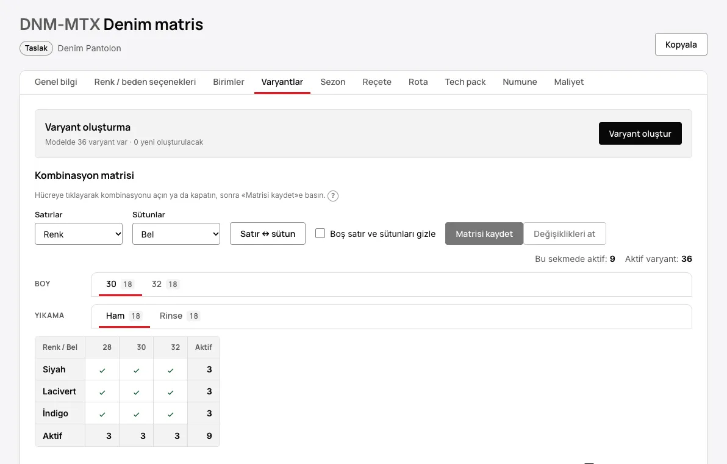Toggle Siyah and Bel 32 combination checkmark
The image size is (727, 464).
tap(171, 370)
